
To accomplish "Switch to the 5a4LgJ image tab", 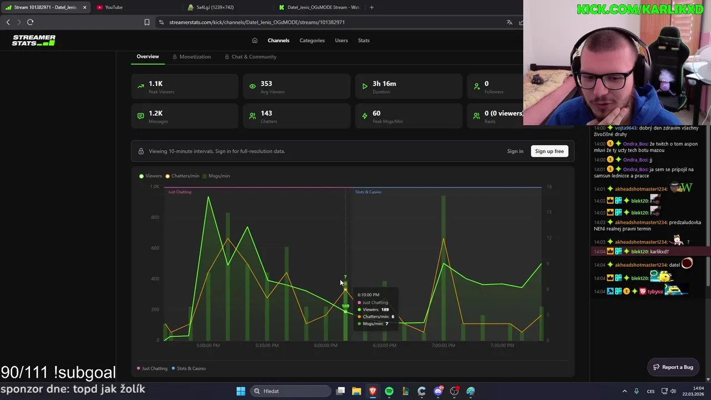I will [228, 7].
